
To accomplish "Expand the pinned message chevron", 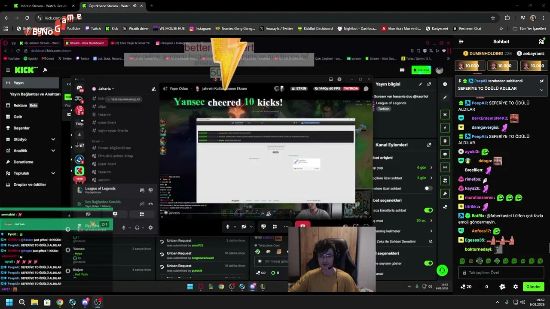I will pos(541,90).
